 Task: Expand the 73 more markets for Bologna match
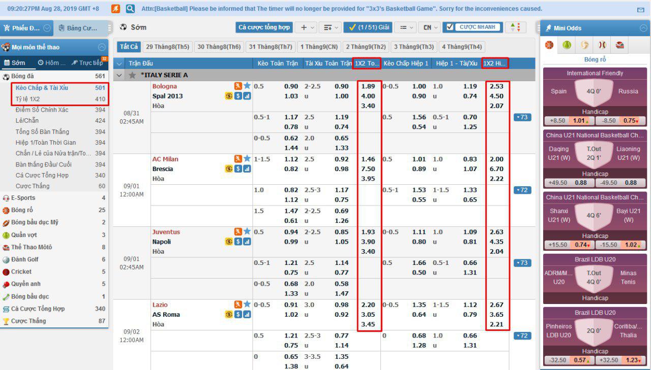click(x=522, y=117)
